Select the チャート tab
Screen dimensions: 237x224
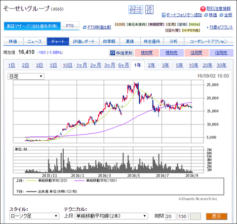[58, 41]
